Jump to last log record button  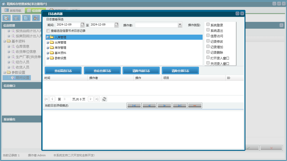[x=180, y=106]
